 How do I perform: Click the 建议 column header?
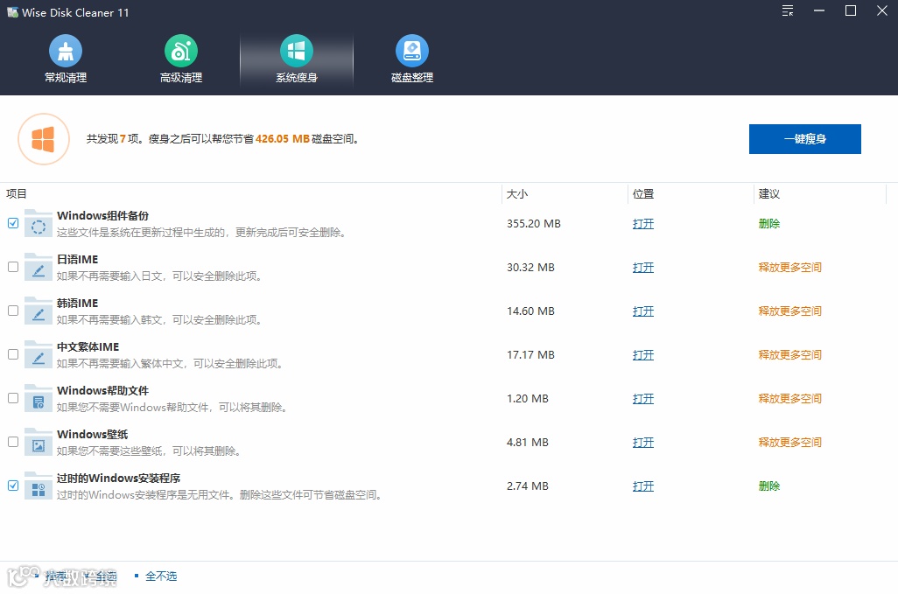[769, 194]
